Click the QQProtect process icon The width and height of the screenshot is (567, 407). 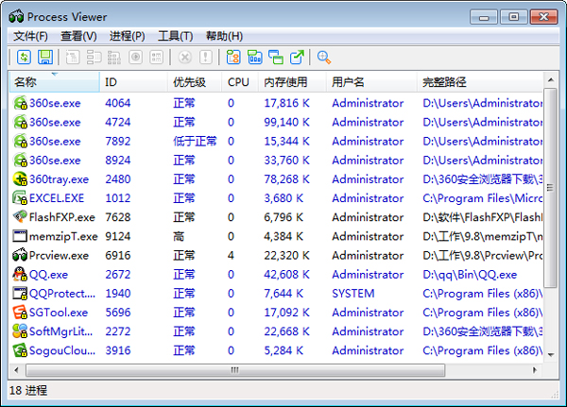20,293
